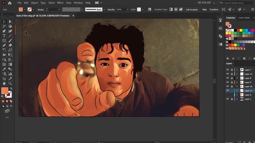
Task: Toggle visibility of Layer 11
Action: coord(228,91)
